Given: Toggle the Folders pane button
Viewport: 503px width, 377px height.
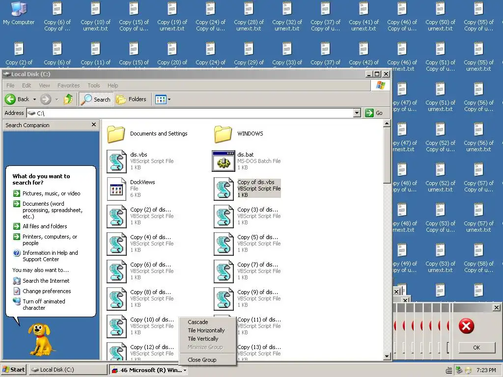Looking at the screenshot, I should pos(131,99).
